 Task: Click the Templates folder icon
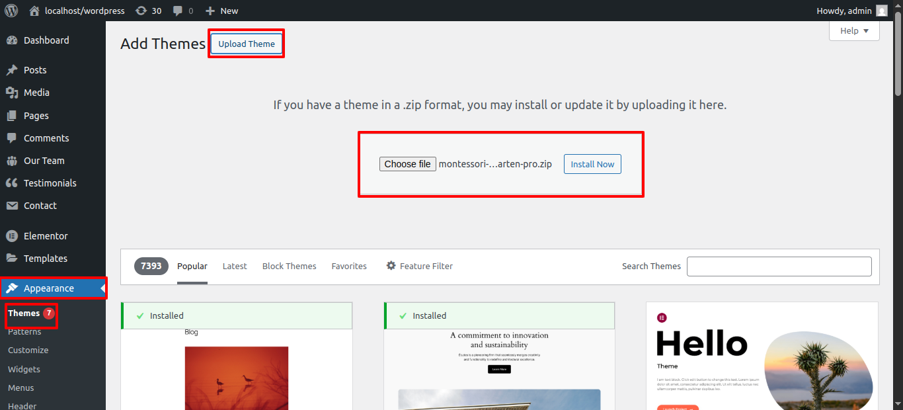[x=12, y=259]
